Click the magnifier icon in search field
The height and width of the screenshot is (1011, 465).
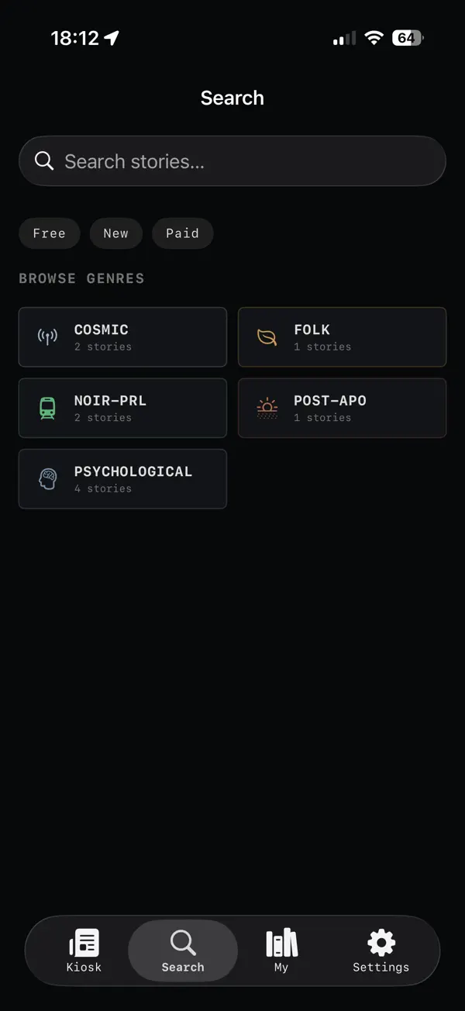click(x=44, y=161)
